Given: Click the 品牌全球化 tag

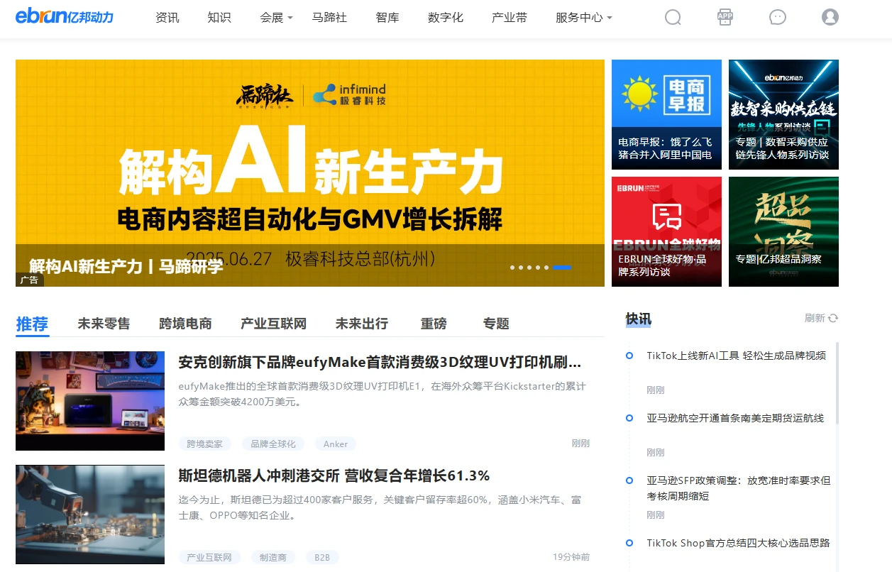Looking at the screenshot, I should point(273,444).
